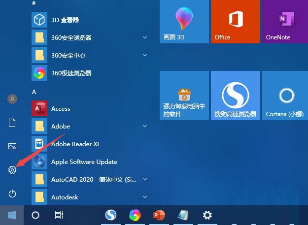Expand the Autodesk folder chevron

pos(145,197)
